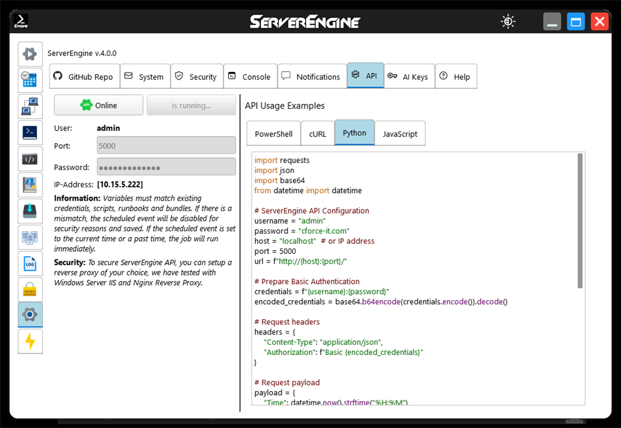Select the JavaScript example tab
Image resolution: width=621 pixels, height=428 pixels.
coord(400,133)
